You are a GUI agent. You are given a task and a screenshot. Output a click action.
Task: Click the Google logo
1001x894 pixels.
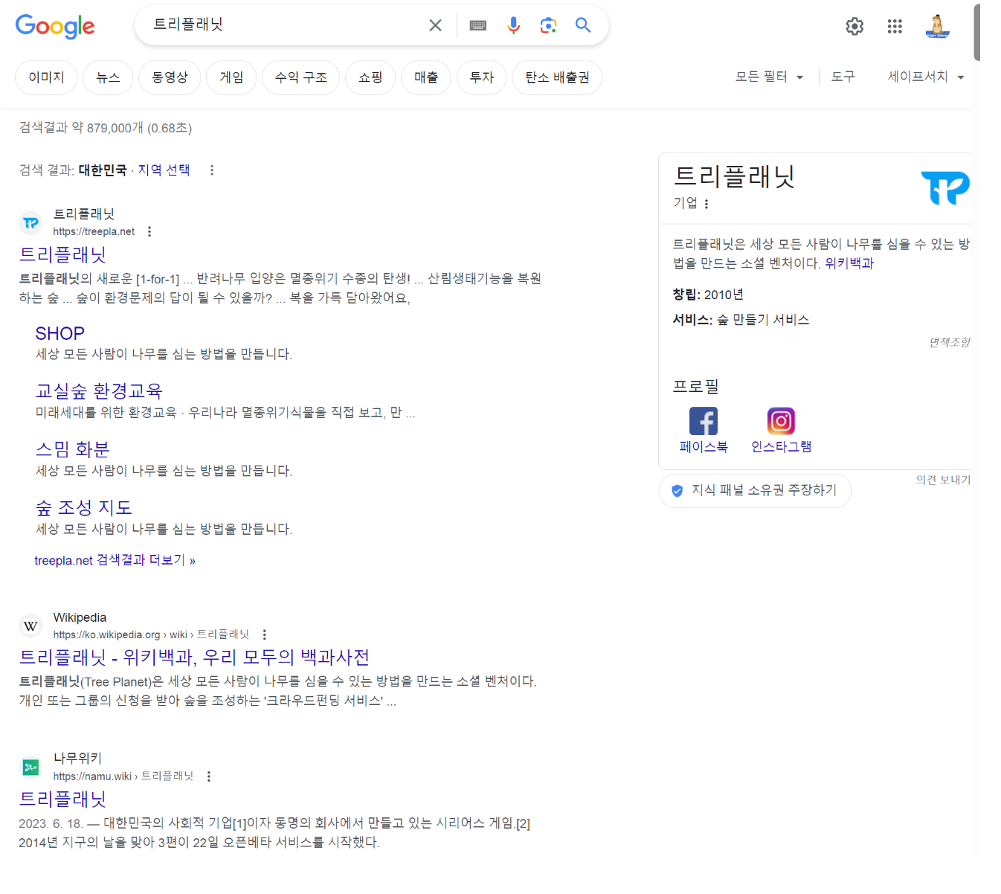pyautogui.click(x=55, y=26)
